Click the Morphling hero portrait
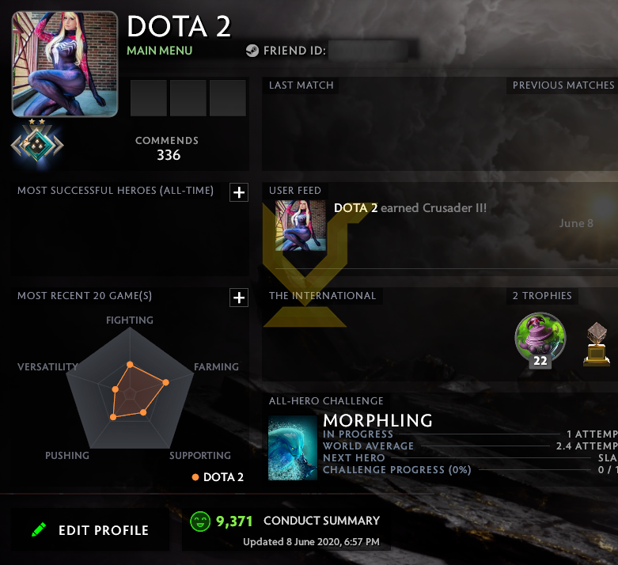This screenshot has height=565, width=618. [x=293, y=448]
